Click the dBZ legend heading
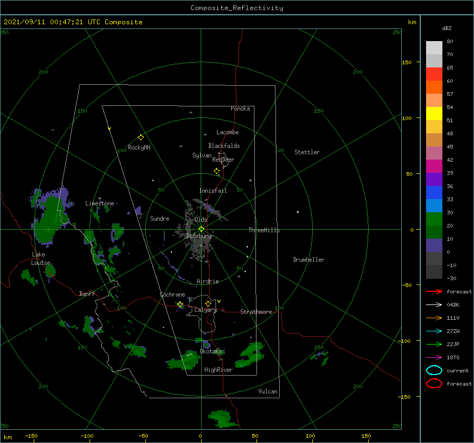 point(447,28)
